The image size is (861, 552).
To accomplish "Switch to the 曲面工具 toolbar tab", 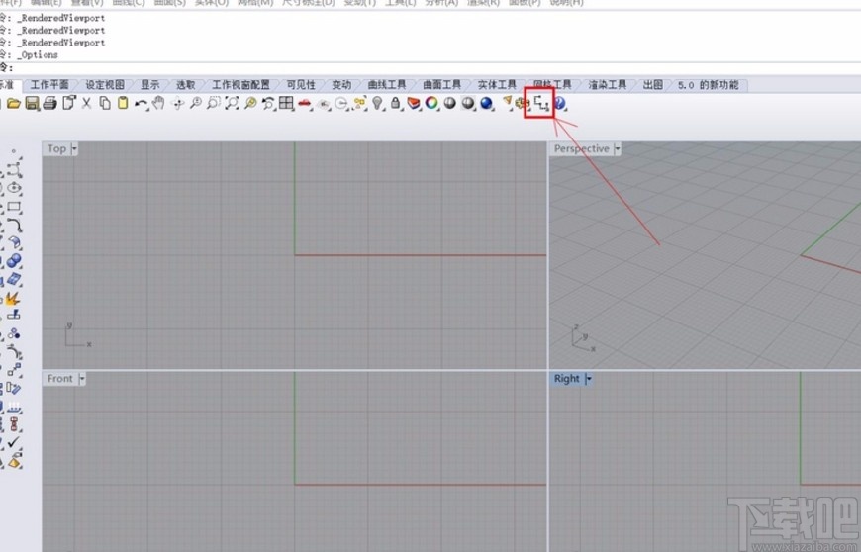I will [x=441, y=84].
